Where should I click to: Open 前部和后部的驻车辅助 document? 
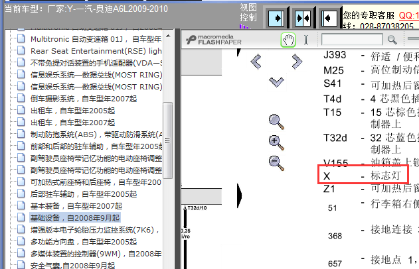click(x=96, y=146)
